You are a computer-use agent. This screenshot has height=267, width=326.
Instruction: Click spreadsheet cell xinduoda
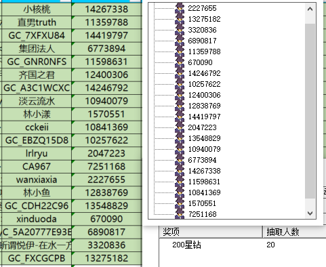click(37, 219)
